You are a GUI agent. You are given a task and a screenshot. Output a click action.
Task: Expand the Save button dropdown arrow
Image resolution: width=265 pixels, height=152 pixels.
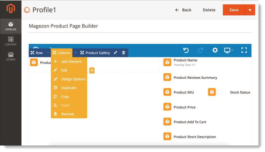250,10
